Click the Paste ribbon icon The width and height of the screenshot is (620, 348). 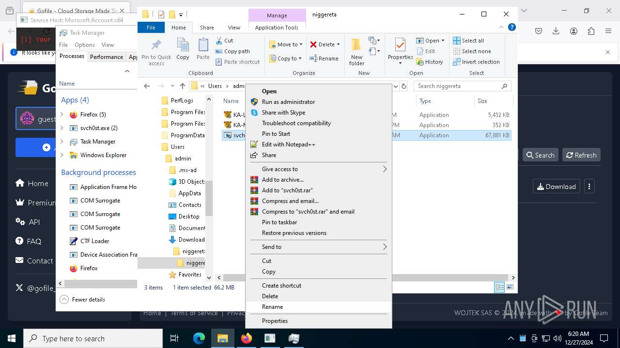[x=203, y=49]
